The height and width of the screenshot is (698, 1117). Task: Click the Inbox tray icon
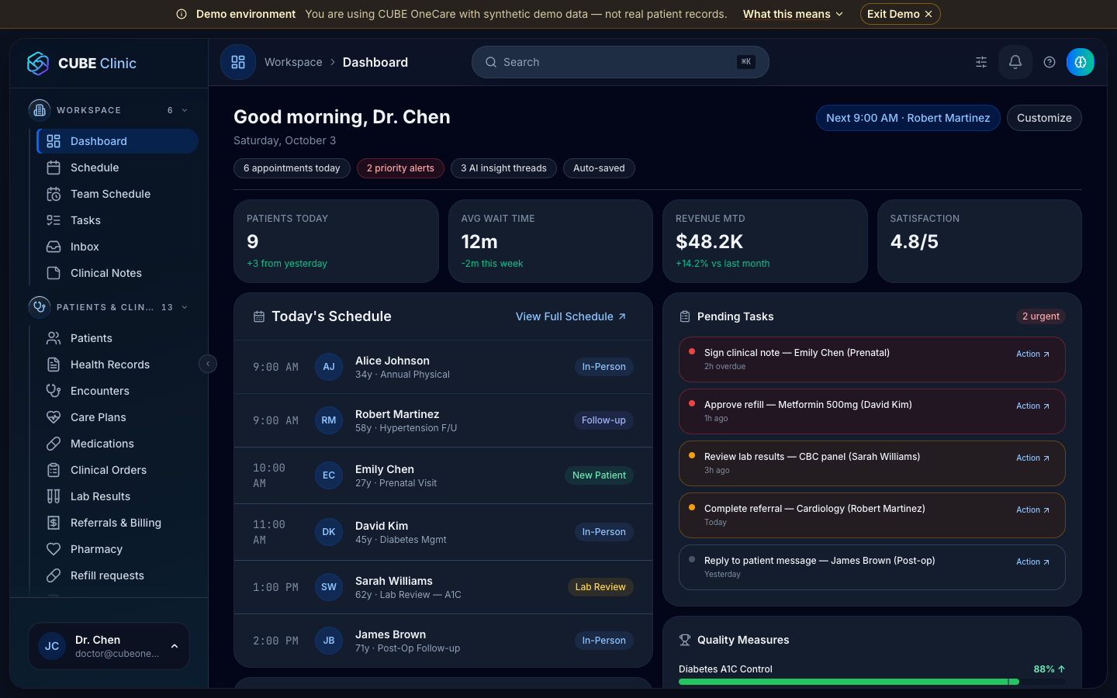54,247
